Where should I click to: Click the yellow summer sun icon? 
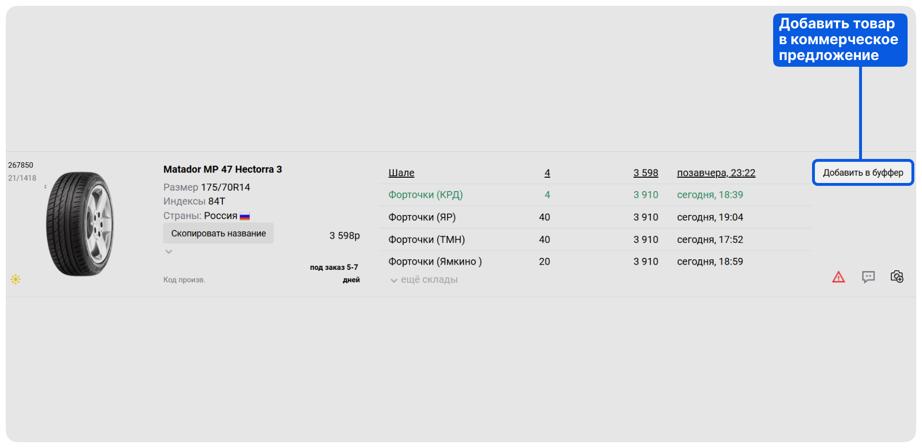pyautogui.click(x=16, y=279)
